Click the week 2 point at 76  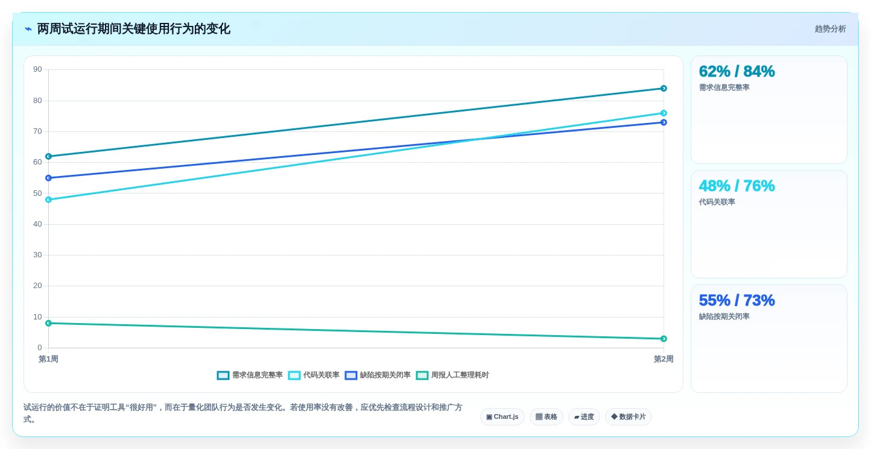pos(664,113)
